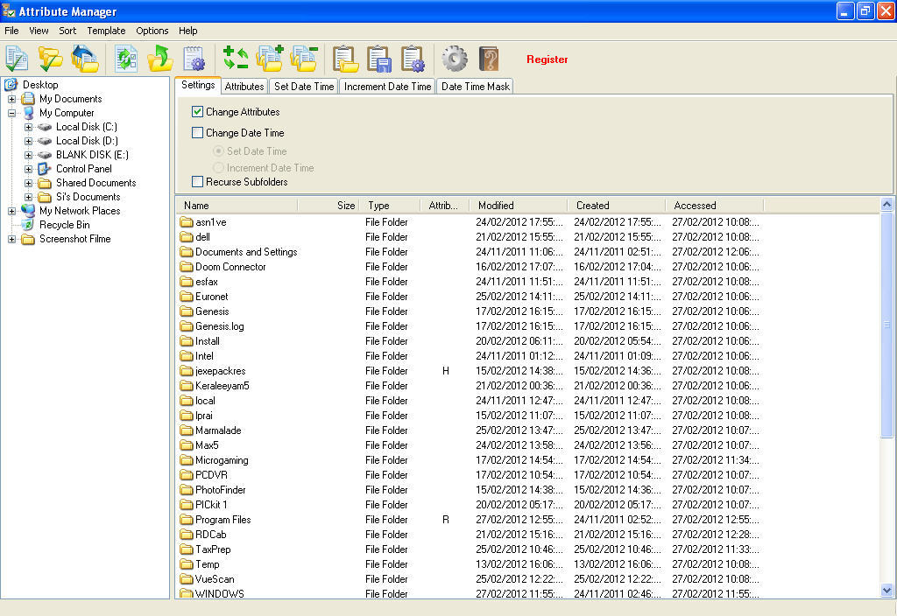897x616 pixels.
Task: Switch to the Set Date Time tab
Action: [300, 86]
